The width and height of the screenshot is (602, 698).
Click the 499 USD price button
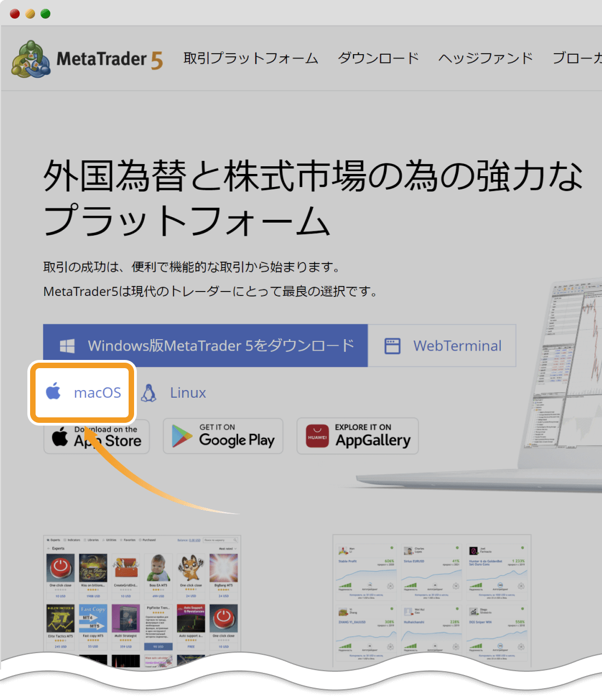coord(158,596)
